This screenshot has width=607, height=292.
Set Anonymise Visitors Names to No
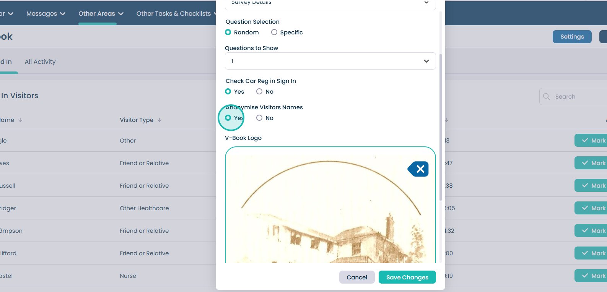click(259, 118)
